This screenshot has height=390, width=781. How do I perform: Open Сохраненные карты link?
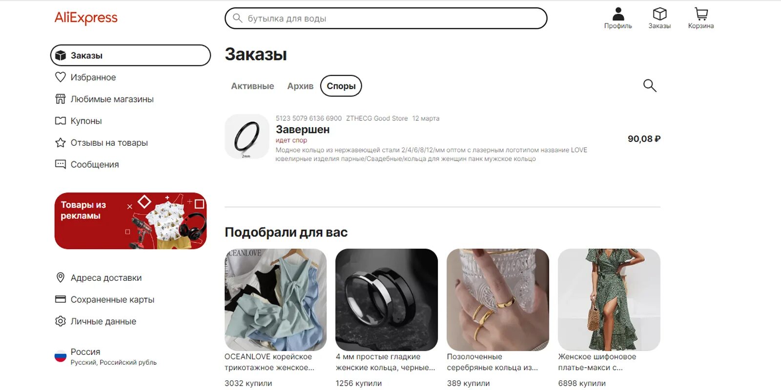pyautogui.click(x=105, y=300)
